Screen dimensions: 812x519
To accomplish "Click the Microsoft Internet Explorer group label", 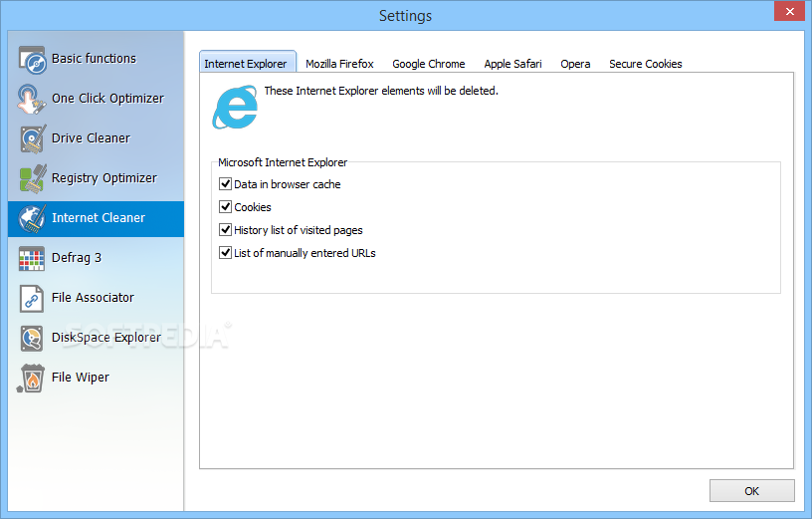I will (x=283, y=162).
